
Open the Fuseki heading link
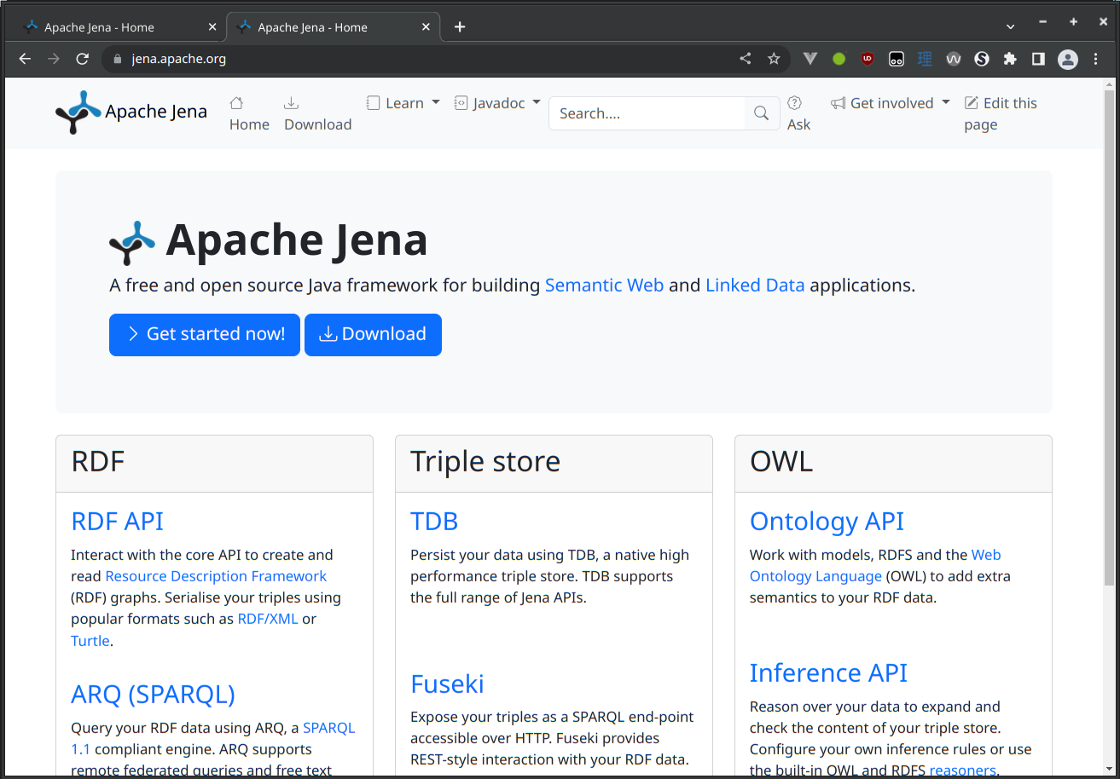(x=447, y=684)
